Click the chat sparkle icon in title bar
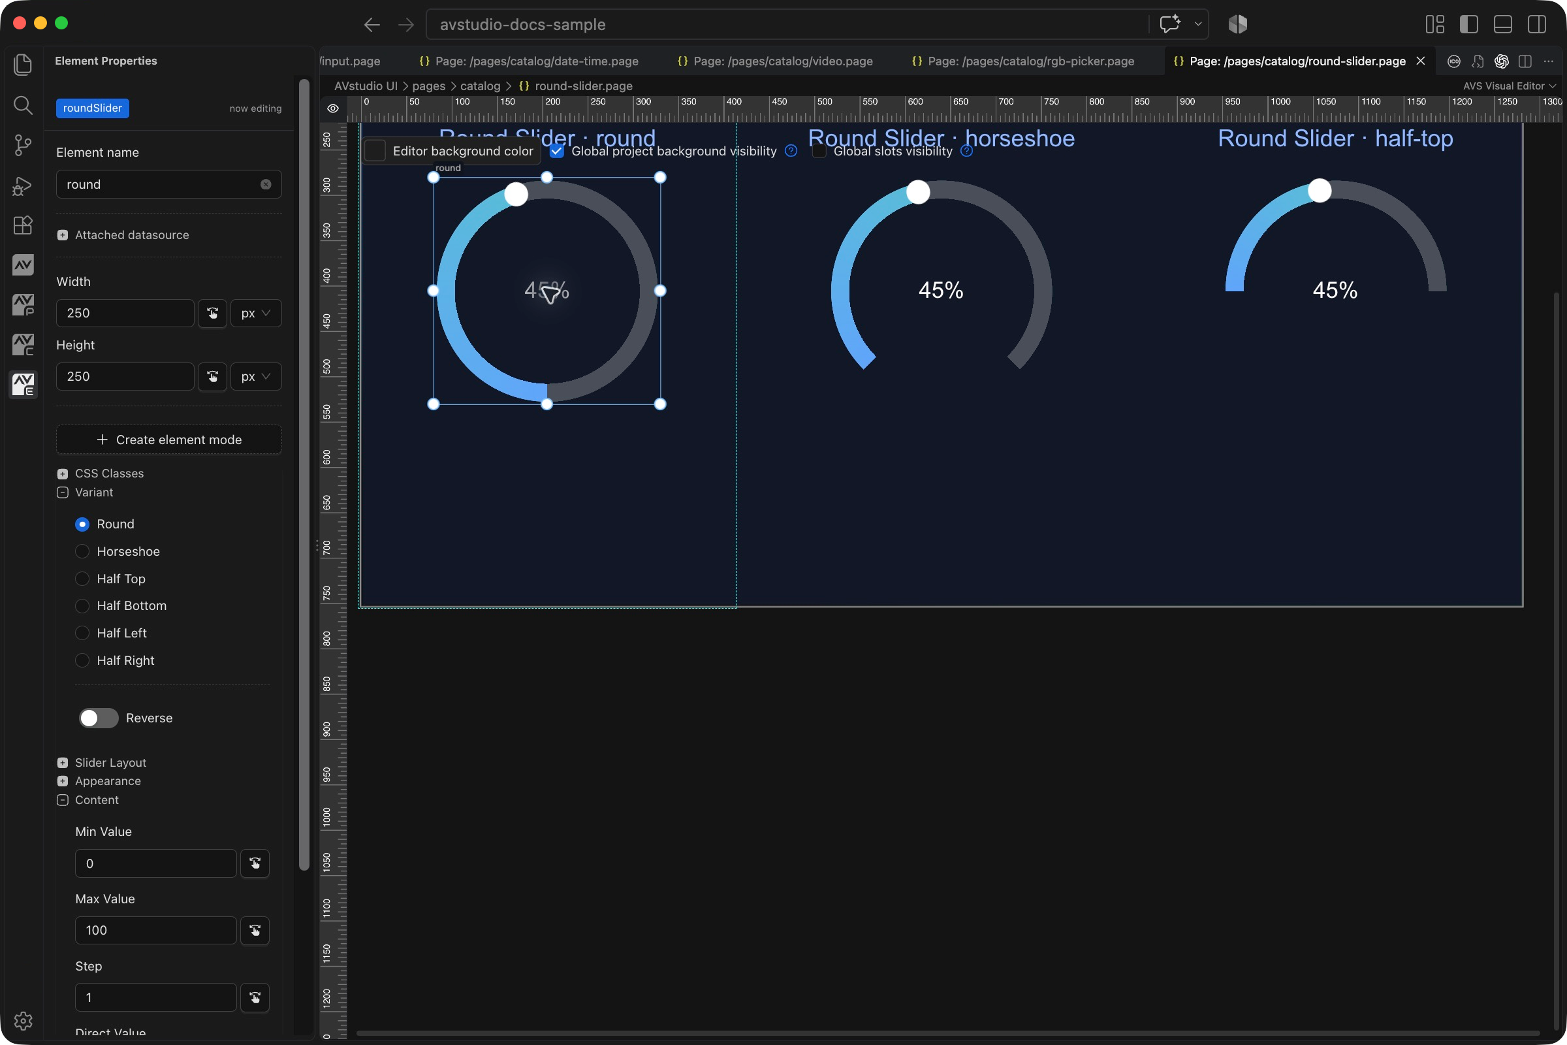 (1170, 24)
